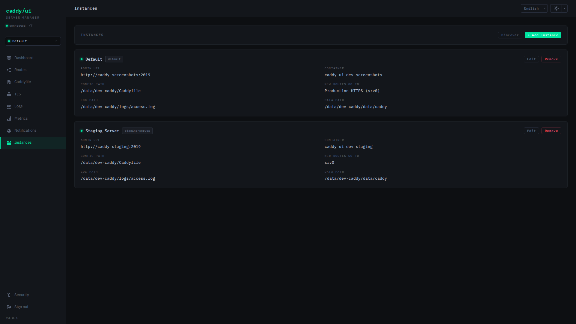
Task: Remove the Staging Server instance
Action: click(x=551, y=131)
